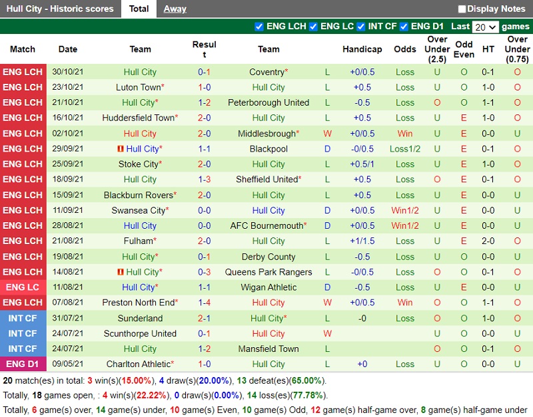
Task: Open the Last 20 games dropdown
Action: [484, 27]
